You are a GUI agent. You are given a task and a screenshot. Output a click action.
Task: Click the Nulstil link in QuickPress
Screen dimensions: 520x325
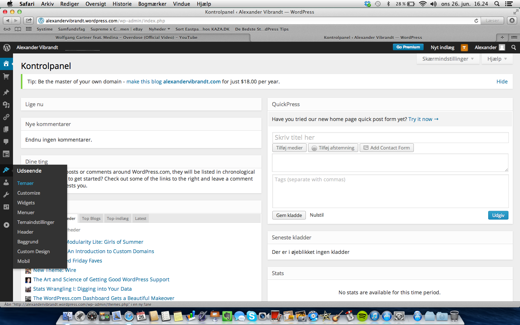click(317, 215)
